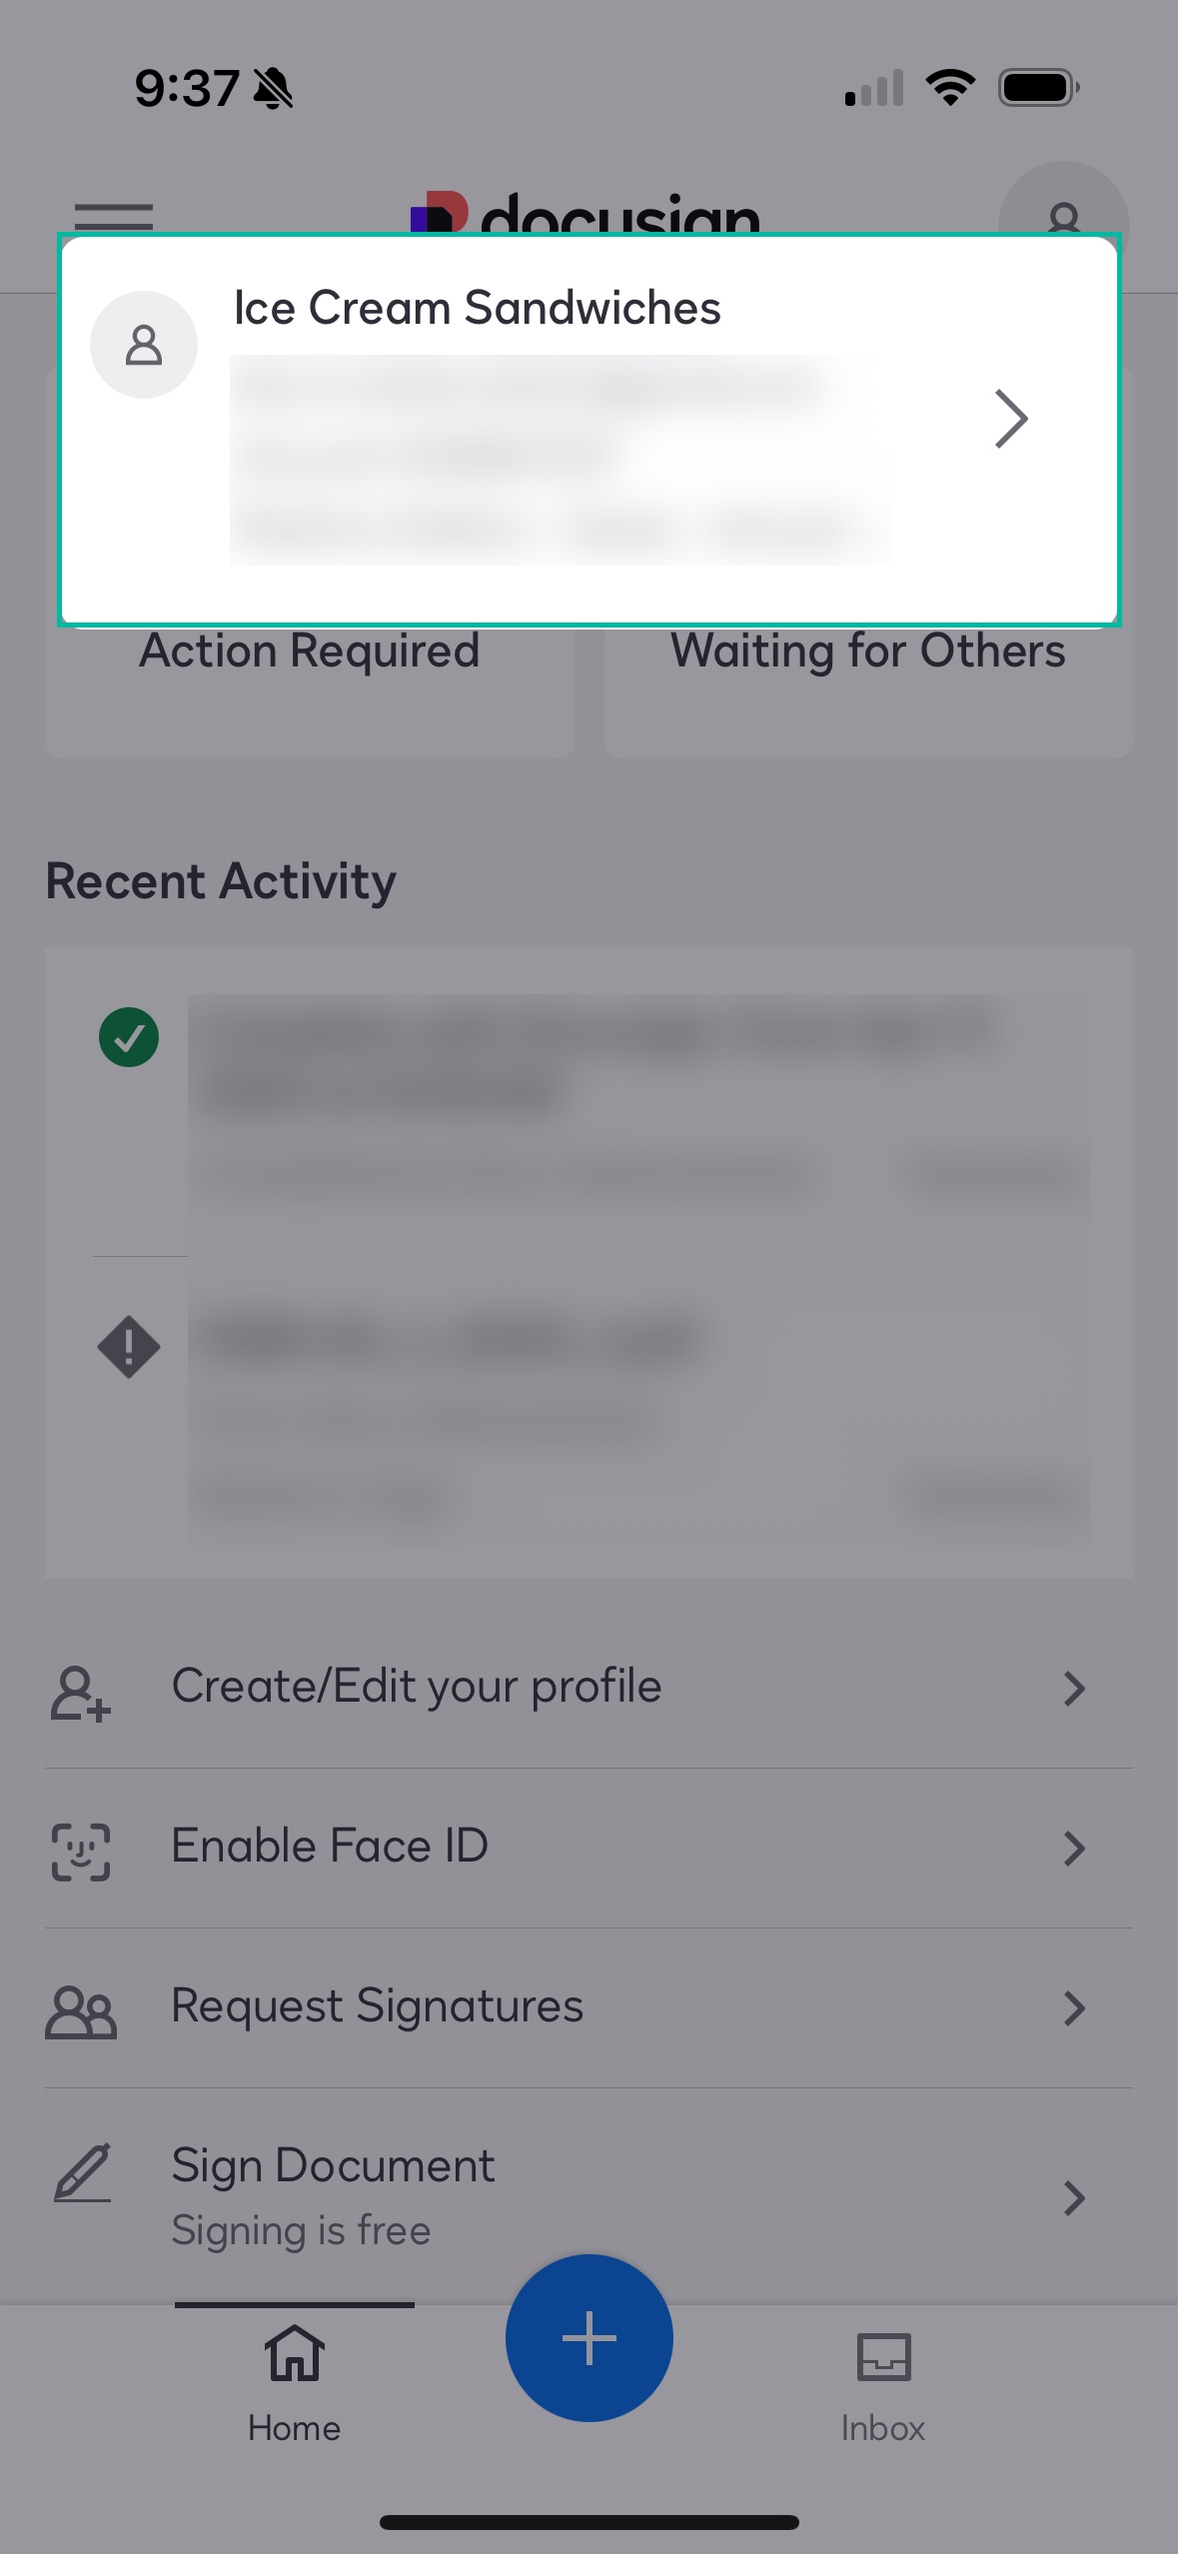Open the hamburger menu icon
This screenshot has height=2554, width=1178.
[x=113, y=215]
